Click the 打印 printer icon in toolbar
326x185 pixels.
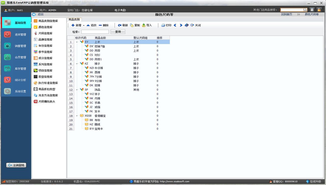[x=163, y=25]
